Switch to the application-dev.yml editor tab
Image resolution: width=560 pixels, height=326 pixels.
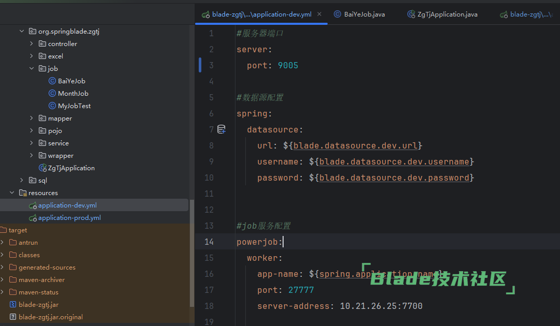[x=261, y=14]
